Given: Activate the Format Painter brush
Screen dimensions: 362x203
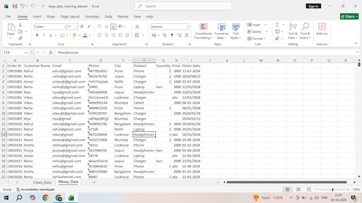Looking at the screenshot, I should coord(20,38).
